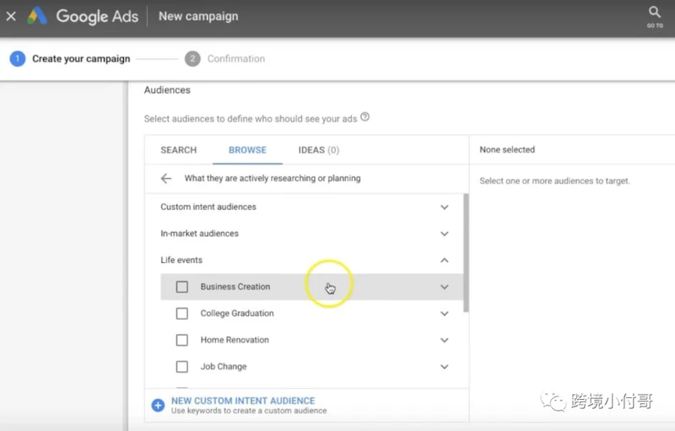Tick the College Graduation checkbox

pos(182,313)
